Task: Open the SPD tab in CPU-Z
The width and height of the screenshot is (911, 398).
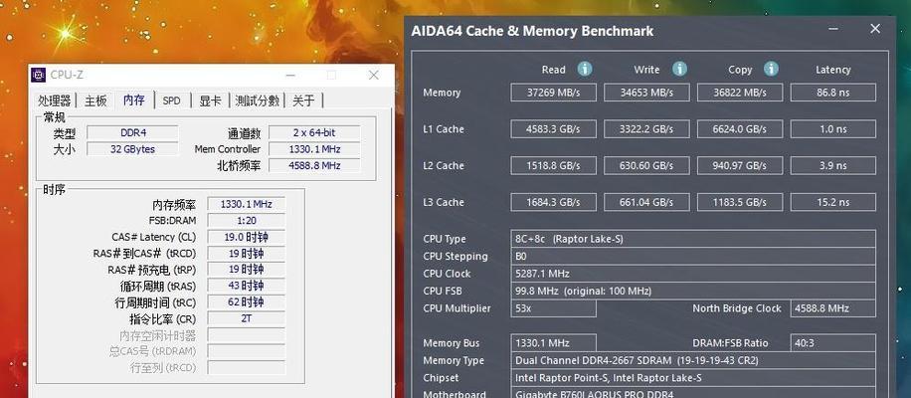Action: [x=171, y=100]
